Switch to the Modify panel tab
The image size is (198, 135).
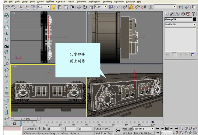[172, 14]
